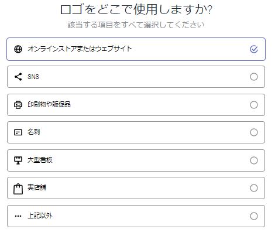Click the billboard icon beside 大型看板
The width and height of the screenshot is (275, 236).
point(18,160)
